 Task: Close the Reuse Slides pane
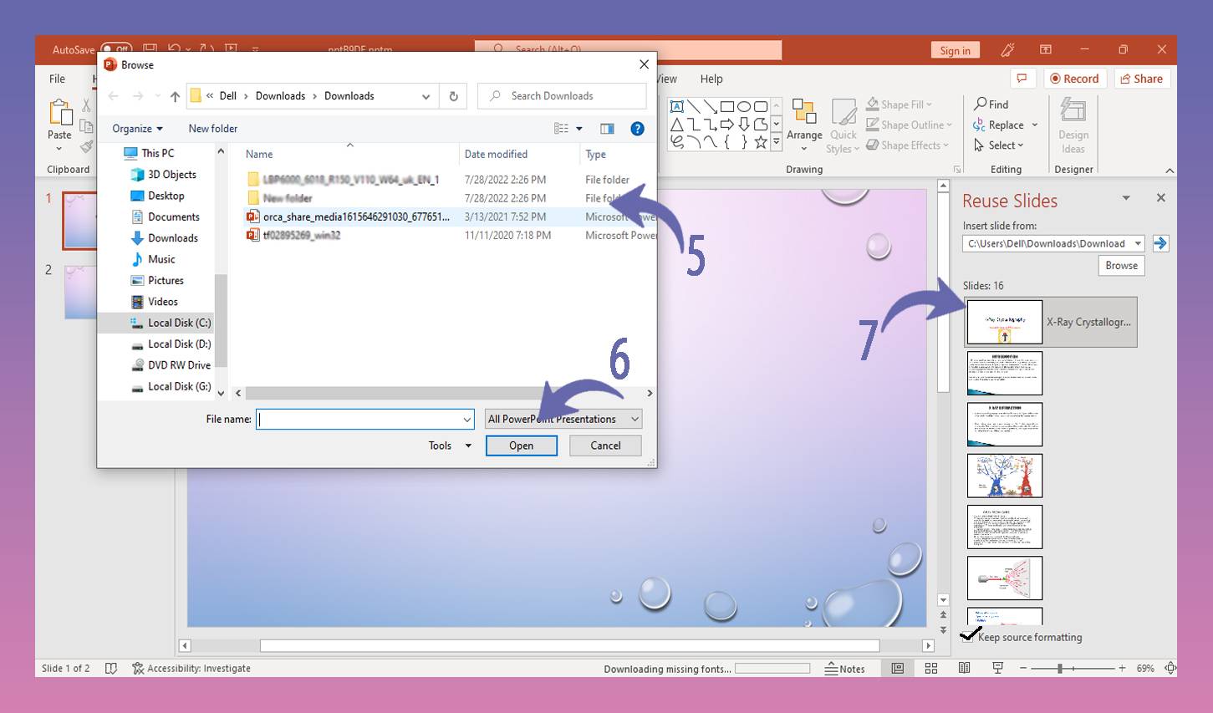click(1160, 198)
